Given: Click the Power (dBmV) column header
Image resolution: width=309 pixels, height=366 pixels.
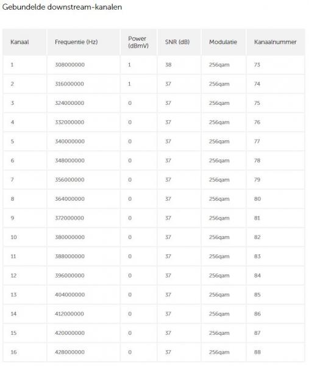Looking at the screenshot, I should pyautogui.click(x=138, y=42).
